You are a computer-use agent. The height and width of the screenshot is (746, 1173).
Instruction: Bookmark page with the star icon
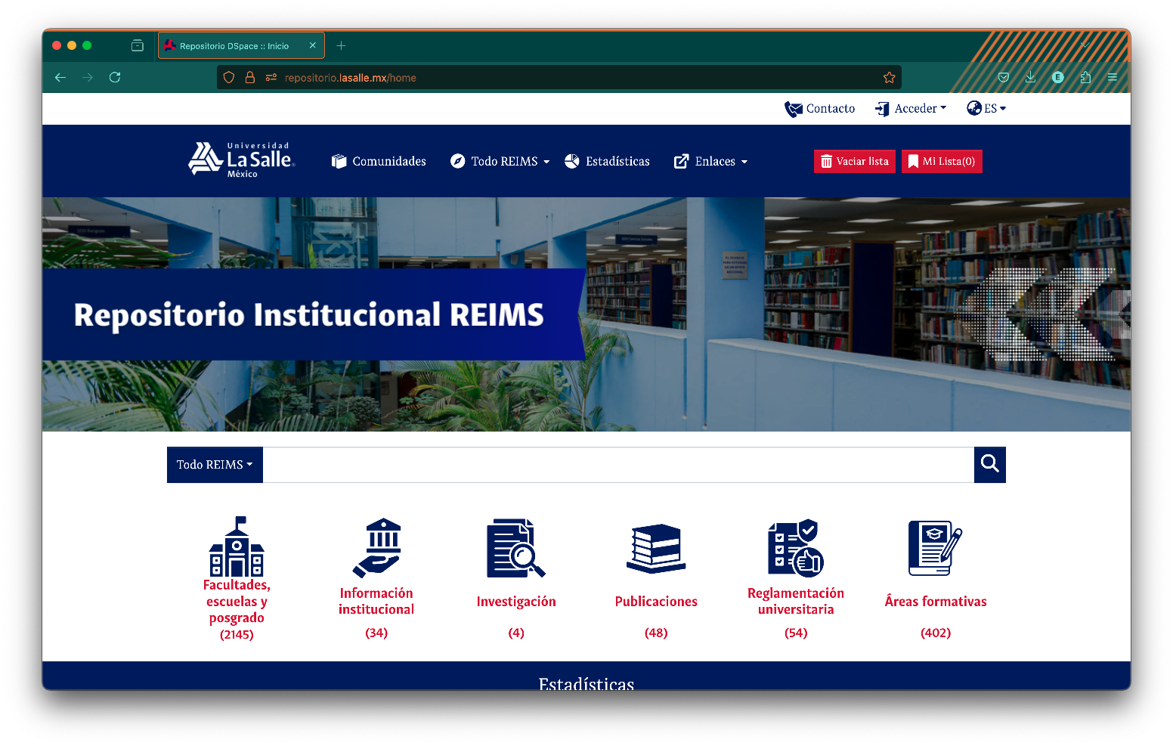[889, 78]
